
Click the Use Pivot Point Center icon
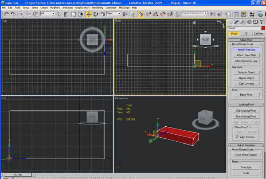[x=125, y=14]
